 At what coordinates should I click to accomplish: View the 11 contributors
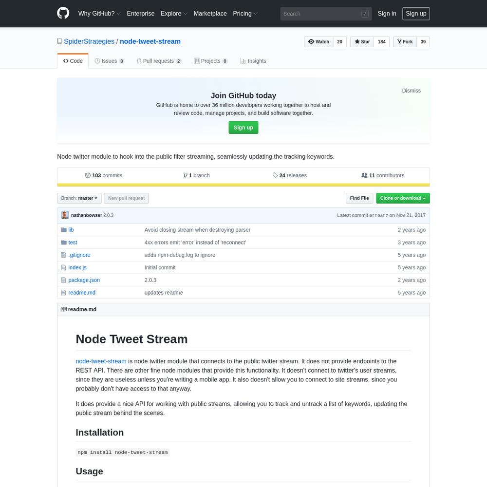click(x=383, y=175)
